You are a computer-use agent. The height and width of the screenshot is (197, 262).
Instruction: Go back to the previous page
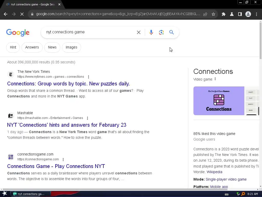pos(6,14)
